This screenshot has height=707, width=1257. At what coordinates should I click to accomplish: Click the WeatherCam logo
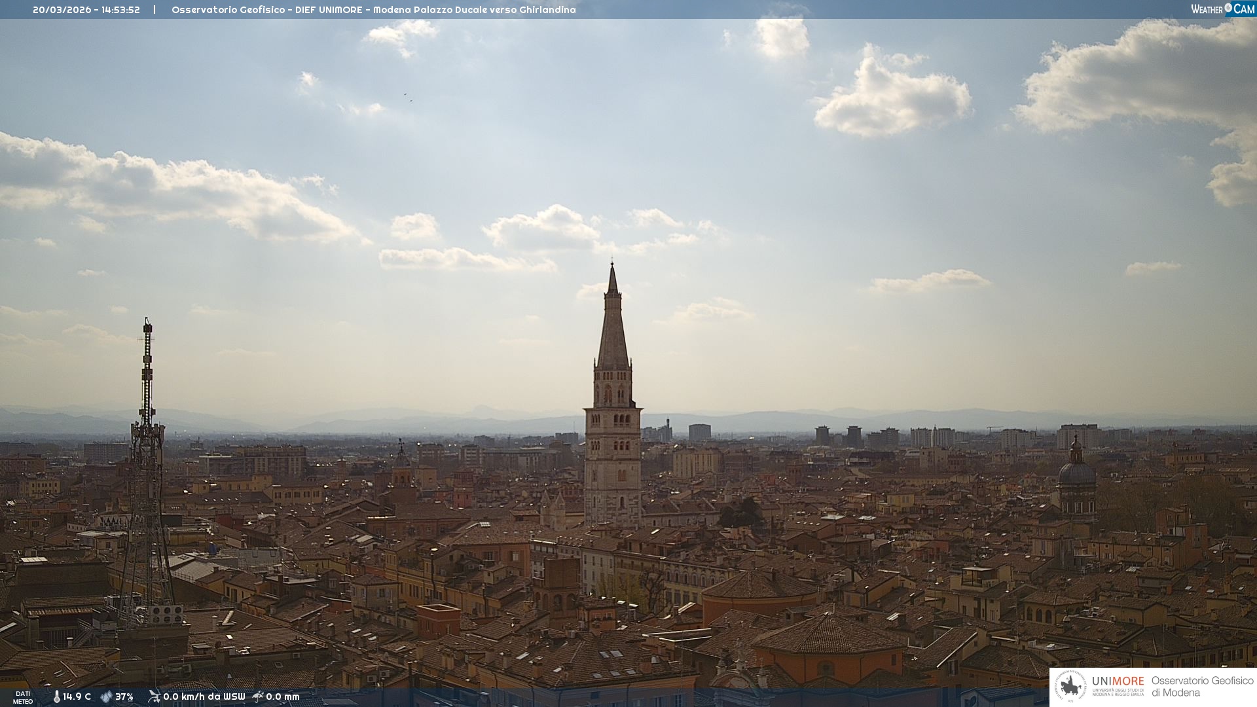pos(1222,9)
